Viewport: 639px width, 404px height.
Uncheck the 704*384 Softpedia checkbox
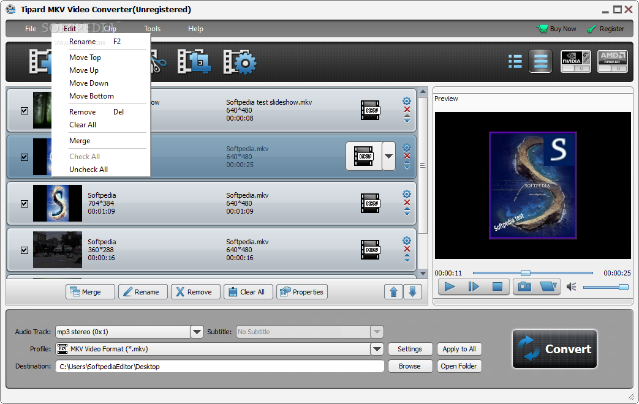[25, 204]
